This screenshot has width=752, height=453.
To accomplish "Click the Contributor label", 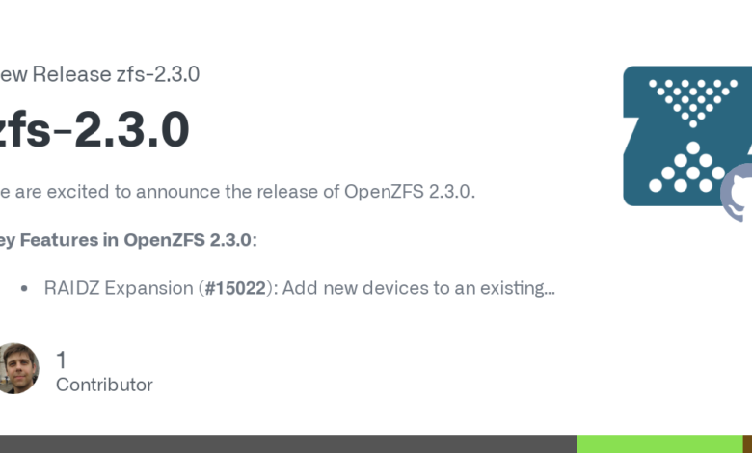I will pyautogui.click(x=104, y=385).
